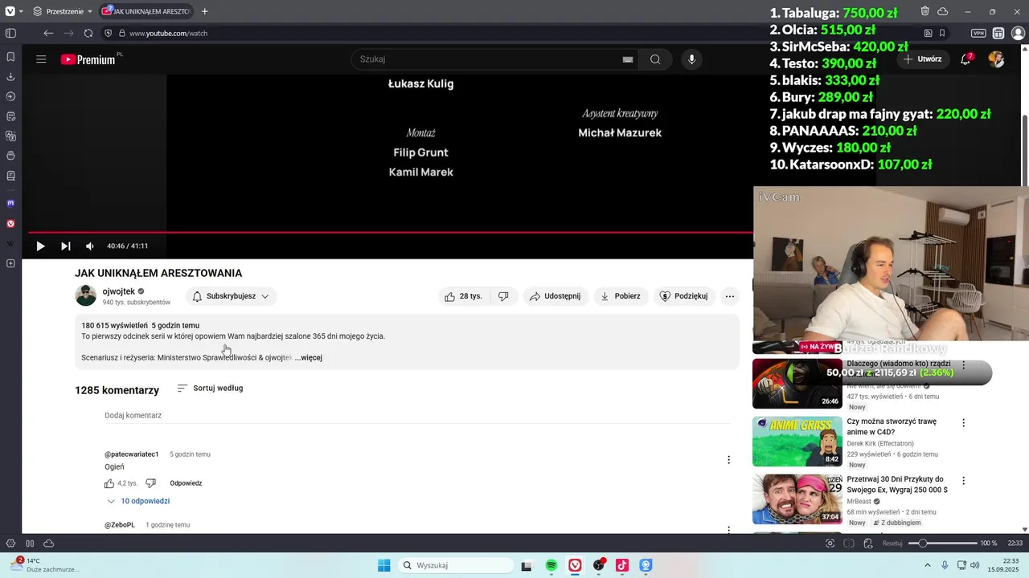The width and height of the screenshot is (1029, 578).
Task: Open options for the trawę anime video
Action: click(963, 422)
